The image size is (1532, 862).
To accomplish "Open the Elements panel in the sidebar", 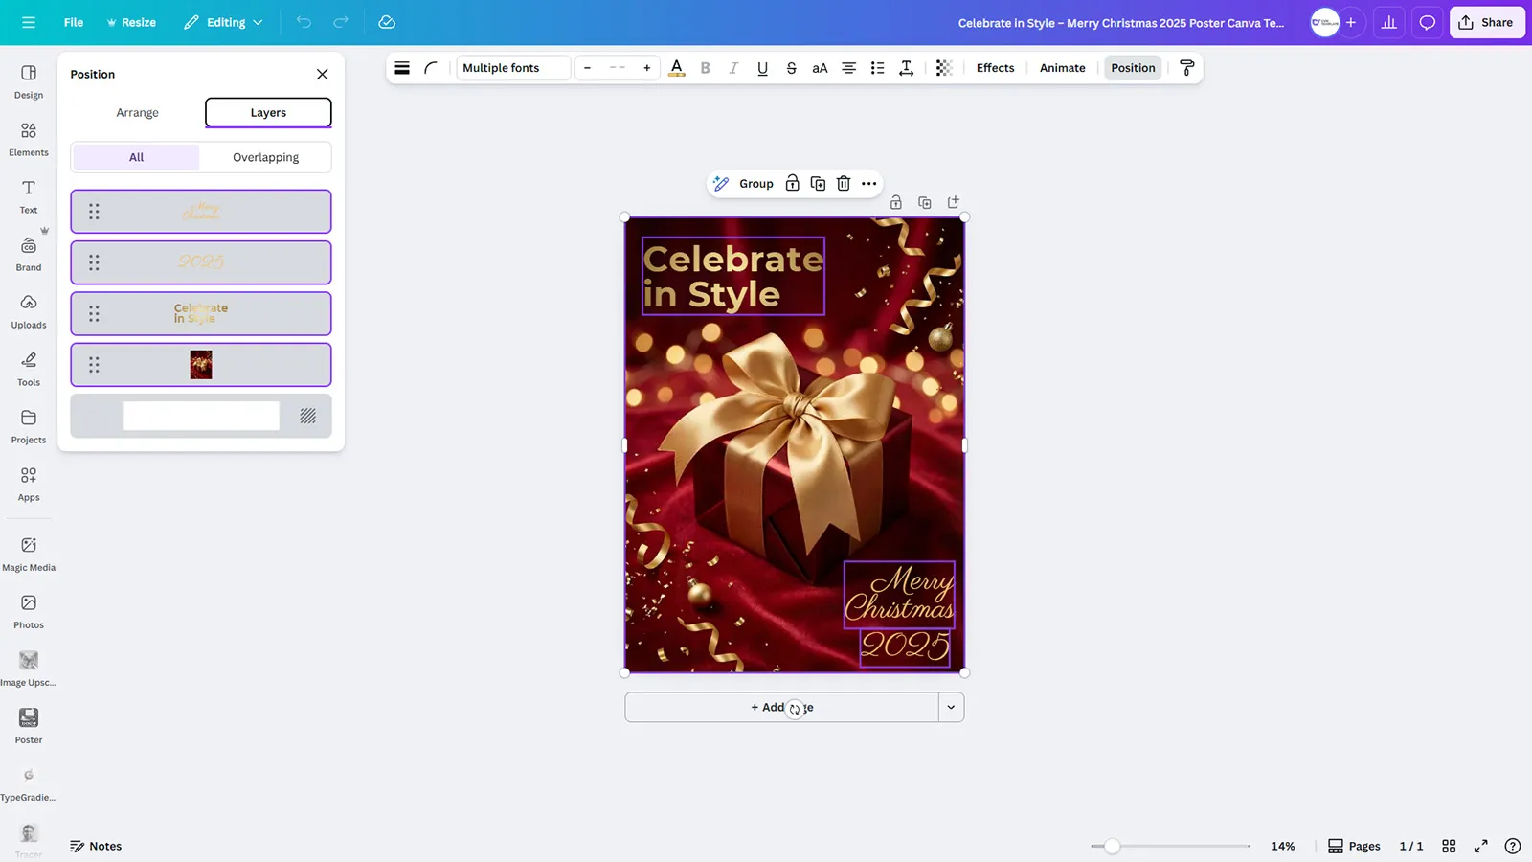I will tap(28, 137).
